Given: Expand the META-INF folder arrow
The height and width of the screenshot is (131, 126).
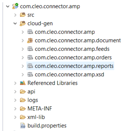Looking at the screenshot, I should [x=15, y=109].
